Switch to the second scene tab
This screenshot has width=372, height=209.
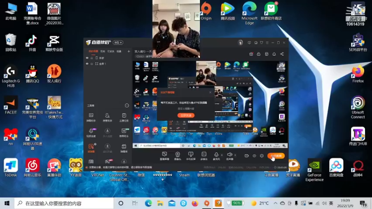[102, 51]
